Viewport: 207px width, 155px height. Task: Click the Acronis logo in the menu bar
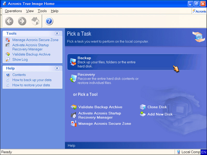199,11
